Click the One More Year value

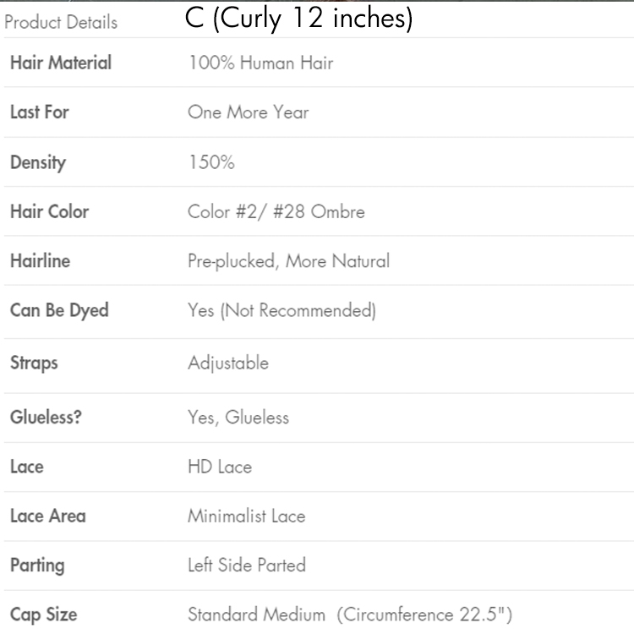click(249, 112)
